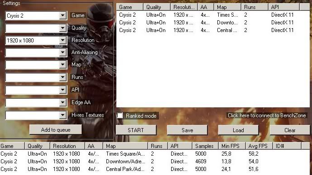
Task: Save the benchmark queue
Action: [x=187, y=130]
